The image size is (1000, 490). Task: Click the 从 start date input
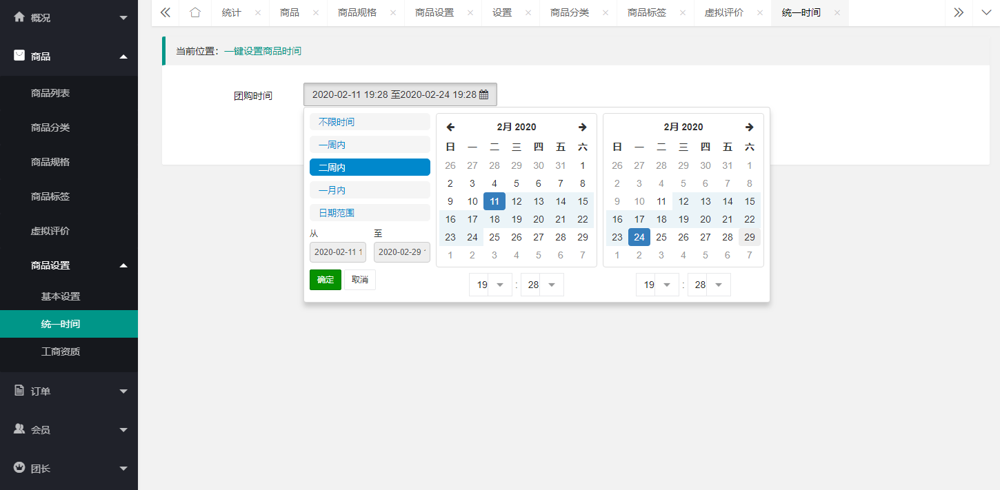[x=338, y=252]
